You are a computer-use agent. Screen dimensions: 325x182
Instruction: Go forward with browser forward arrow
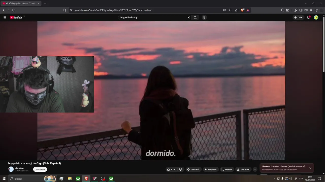click(9, 10)
